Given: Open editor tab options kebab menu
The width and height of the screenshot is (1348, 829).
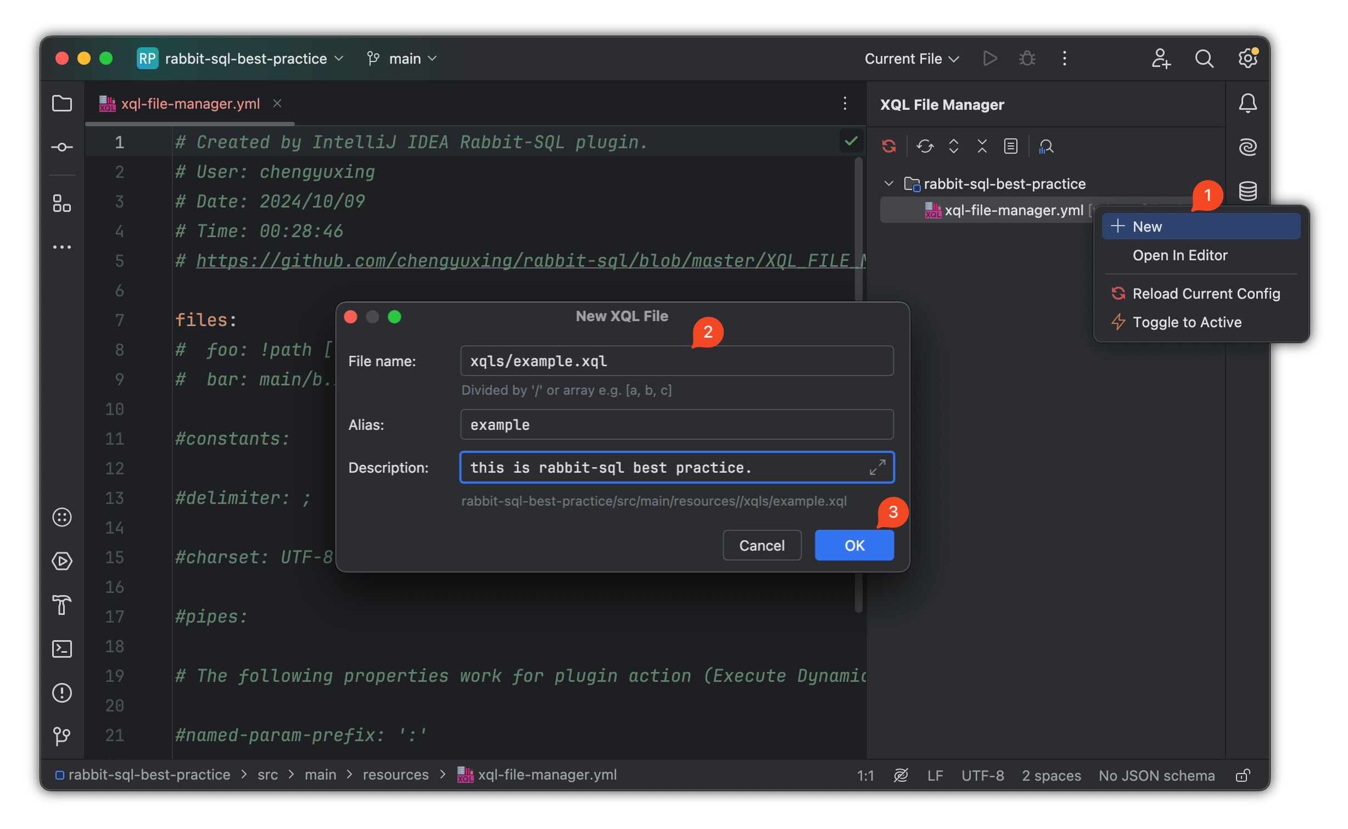Looking at the screenshot, I should coord(845,103).
